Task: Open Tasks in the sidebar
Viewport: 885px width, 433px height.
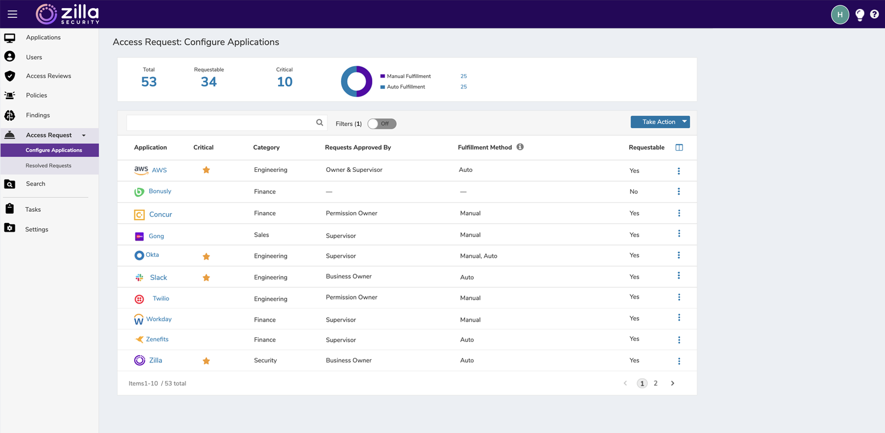Action: click(x=33, y=209)
